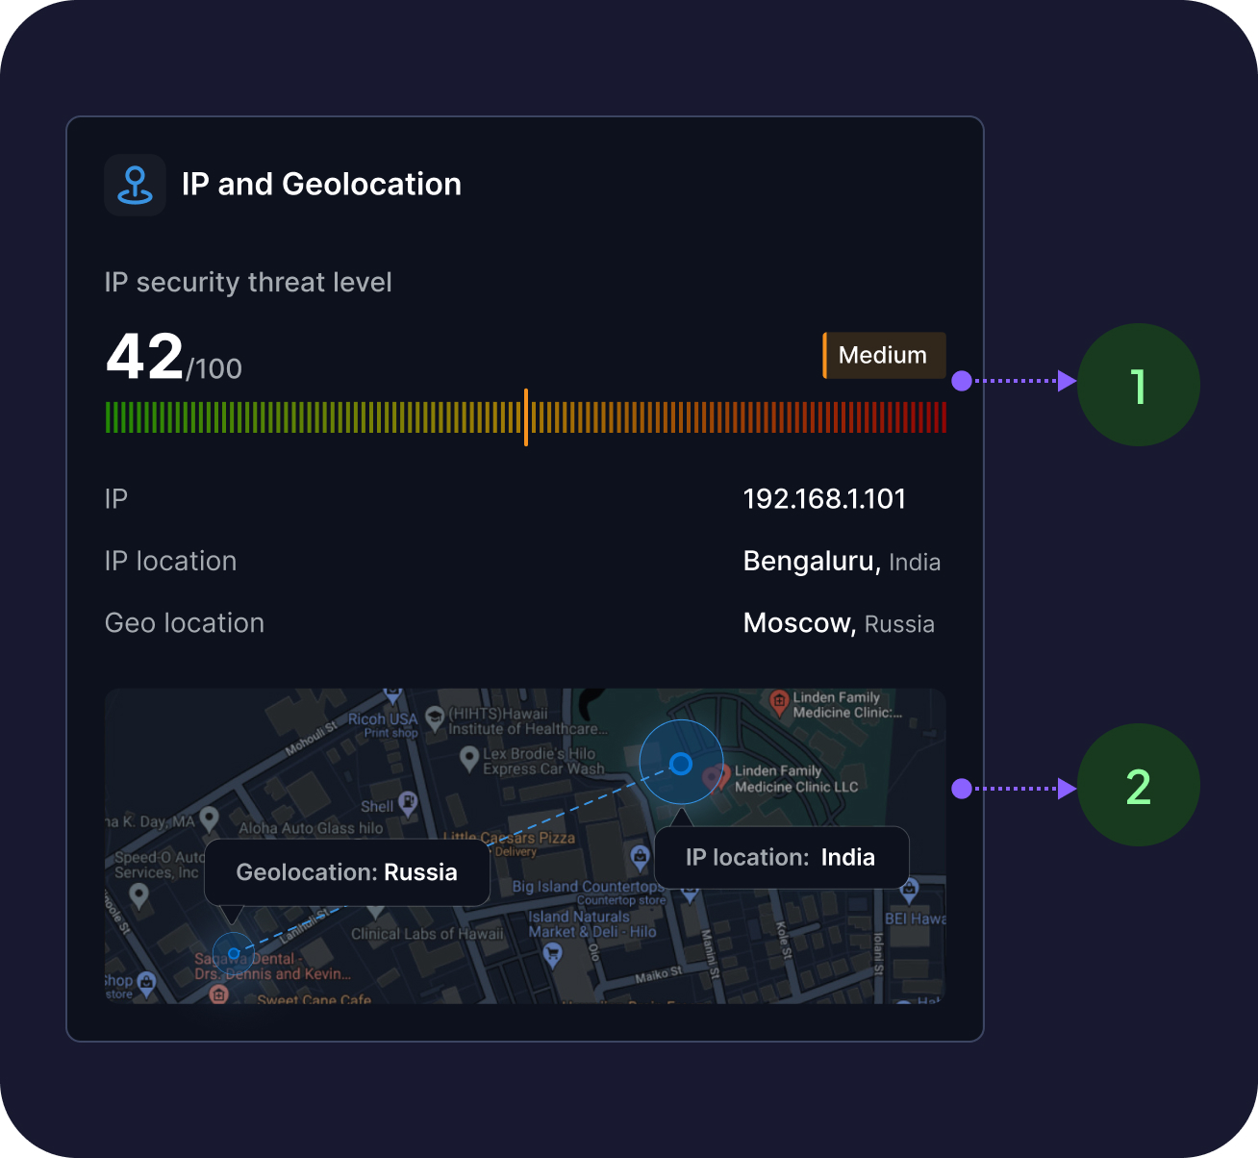Click the Linden Family Medicine Clinic LLC pin
Screen dimensions: 1258x1158
click(715, 777)
